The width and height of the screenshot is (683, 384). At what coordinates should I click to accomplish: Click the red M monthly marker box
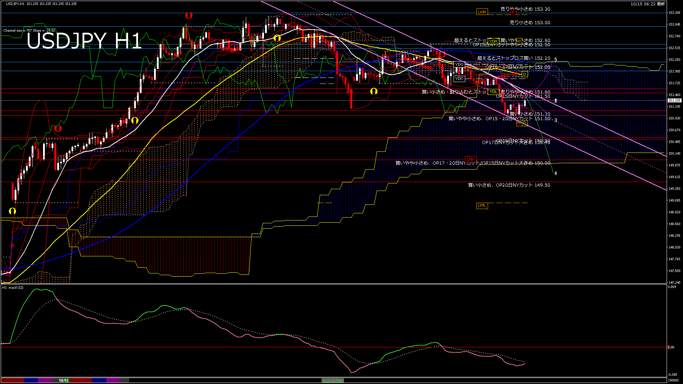(x=513, y=12)
